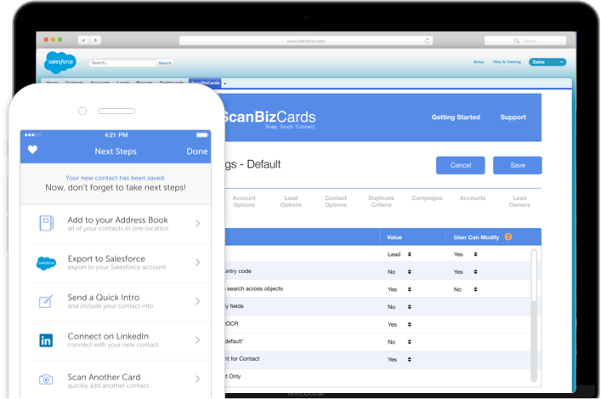Click the Salesforce search input field

pos(122,63)
